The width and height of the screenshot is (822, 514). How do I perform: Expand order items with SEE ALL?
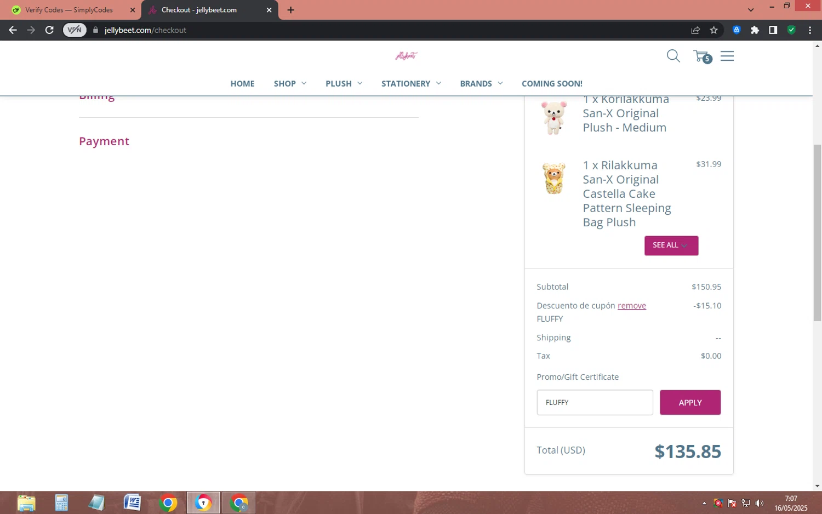coord(671,245)
